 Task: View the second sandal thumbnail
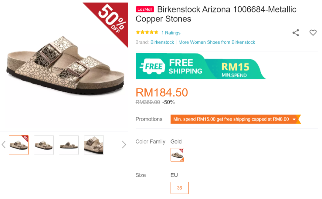pos(44,145)
